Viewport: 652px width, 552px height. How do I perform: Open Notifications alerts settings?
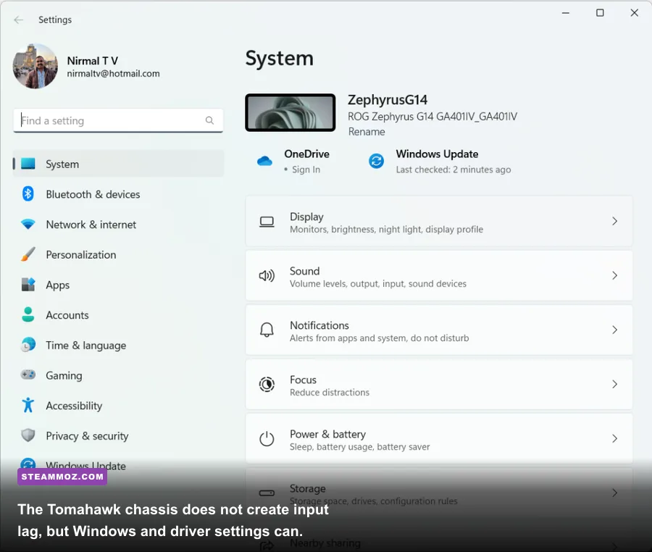439,330
